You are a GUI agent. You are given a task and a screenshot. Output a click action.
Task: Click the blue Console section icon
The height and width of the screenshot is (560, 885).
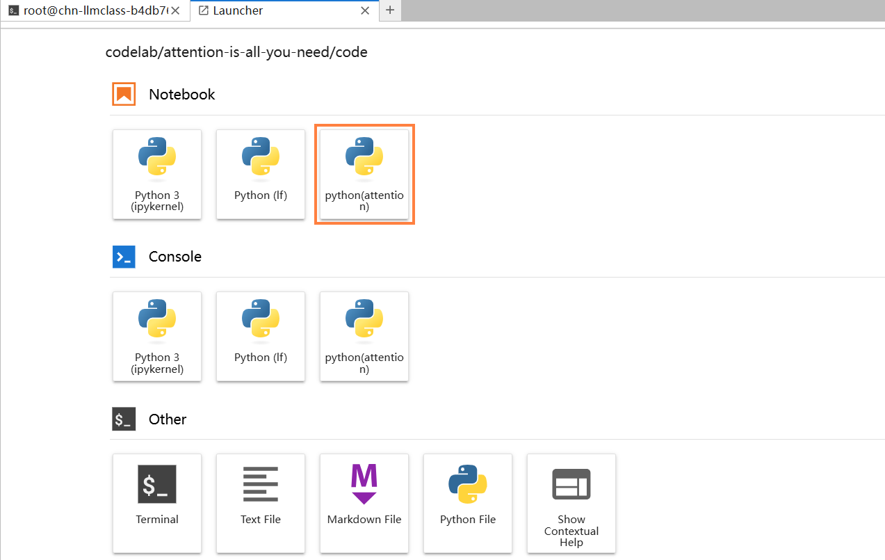[124, 257]
